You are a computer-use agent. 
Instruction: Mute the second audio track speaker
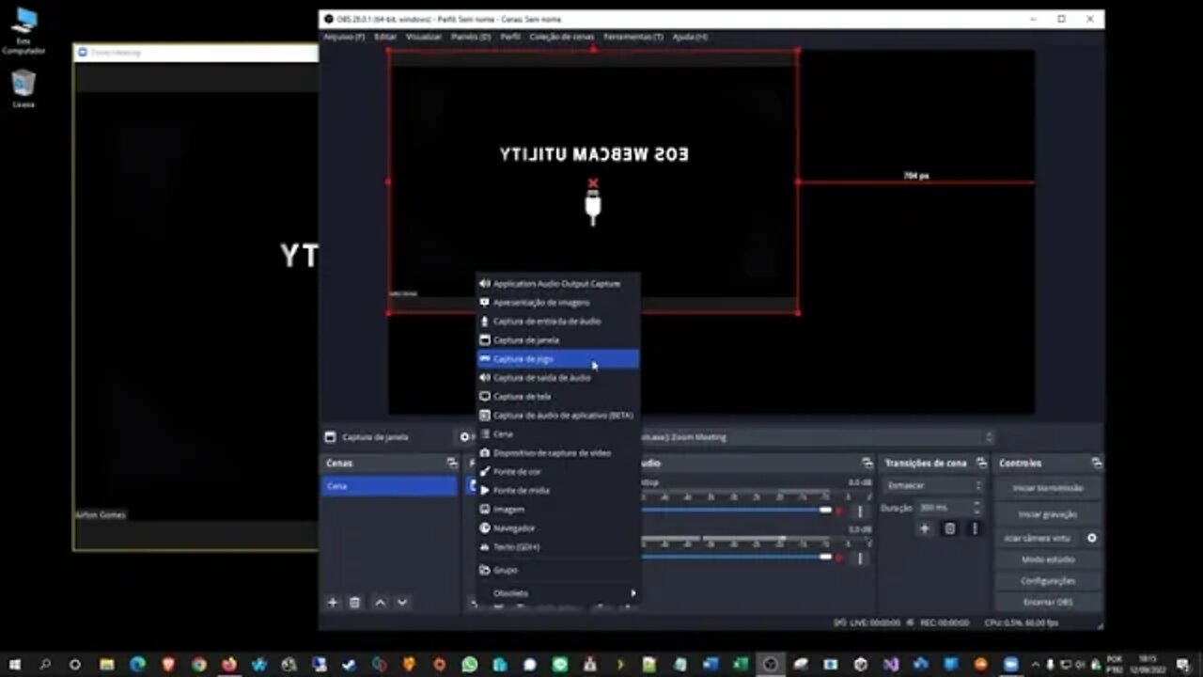840,558
